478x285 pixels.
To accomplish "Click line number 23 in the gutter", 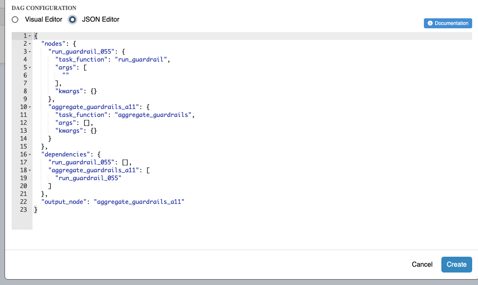I will tap(23, 210).
